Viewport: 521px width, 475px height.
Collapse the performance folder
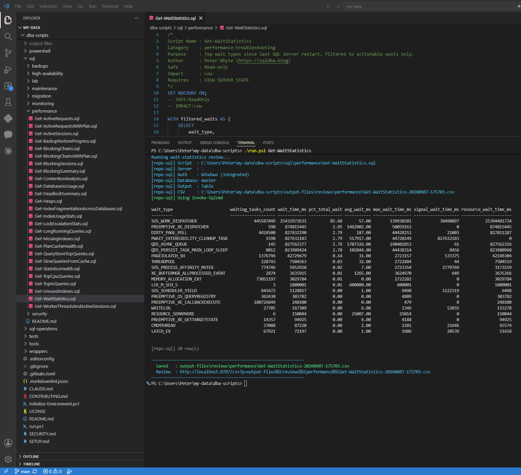coord(44,111)
